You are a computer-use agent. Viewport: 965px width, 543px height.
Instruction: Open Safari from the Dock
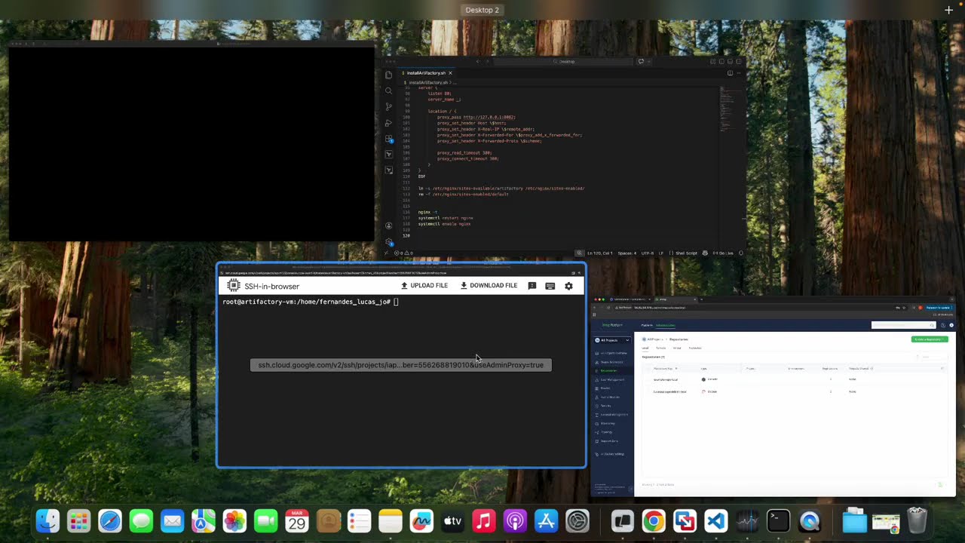tap(110, 521)
